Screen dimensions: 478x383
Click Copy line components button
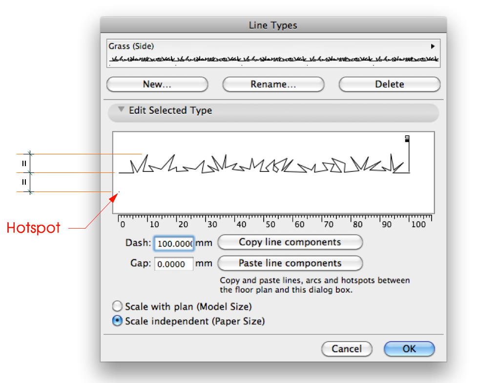click(x=290, y=242)
